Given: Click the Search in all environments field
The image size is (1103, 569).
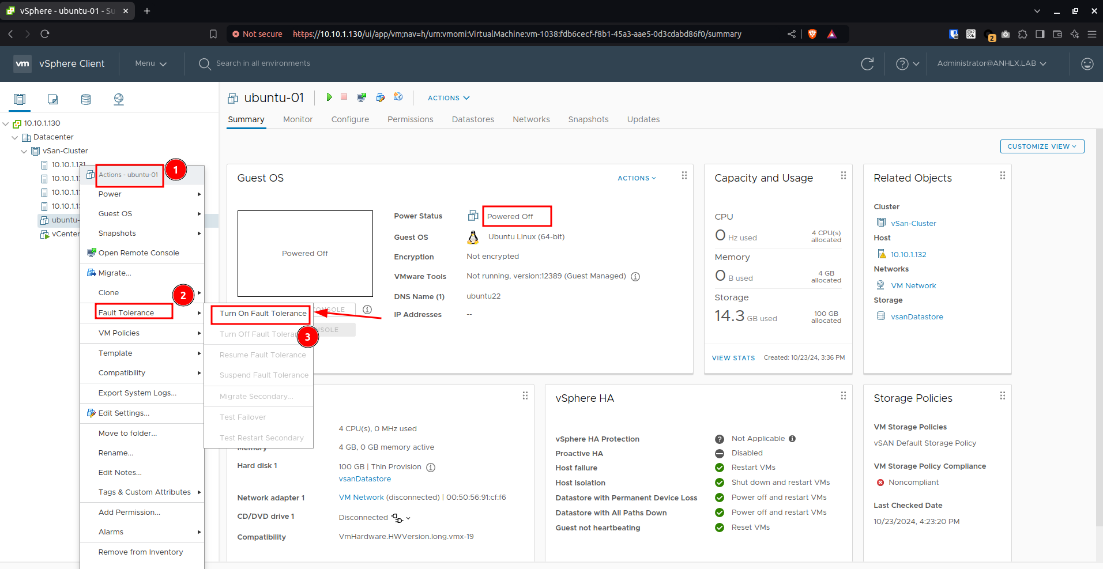Looking at the screenshot, I should [263, 63].
